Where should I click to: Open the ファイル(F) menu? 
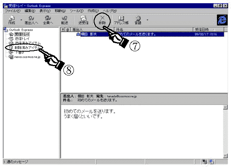[x=13, y=11]
